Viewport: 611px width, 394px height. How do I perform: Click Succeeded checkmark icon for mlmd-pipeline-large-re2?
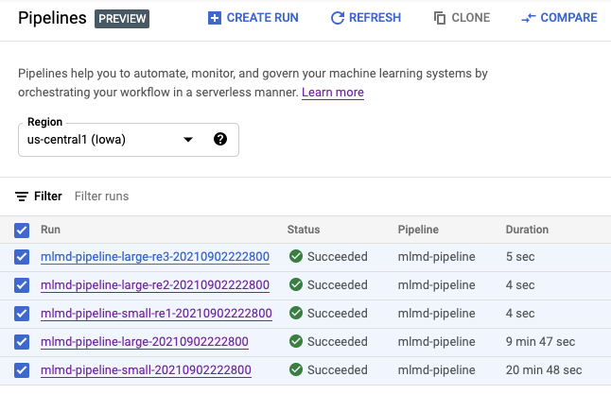296,284
